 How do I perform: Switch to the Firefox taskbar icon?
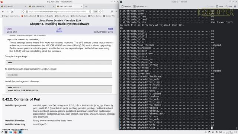pyautogui.click(x=15, y=132)
